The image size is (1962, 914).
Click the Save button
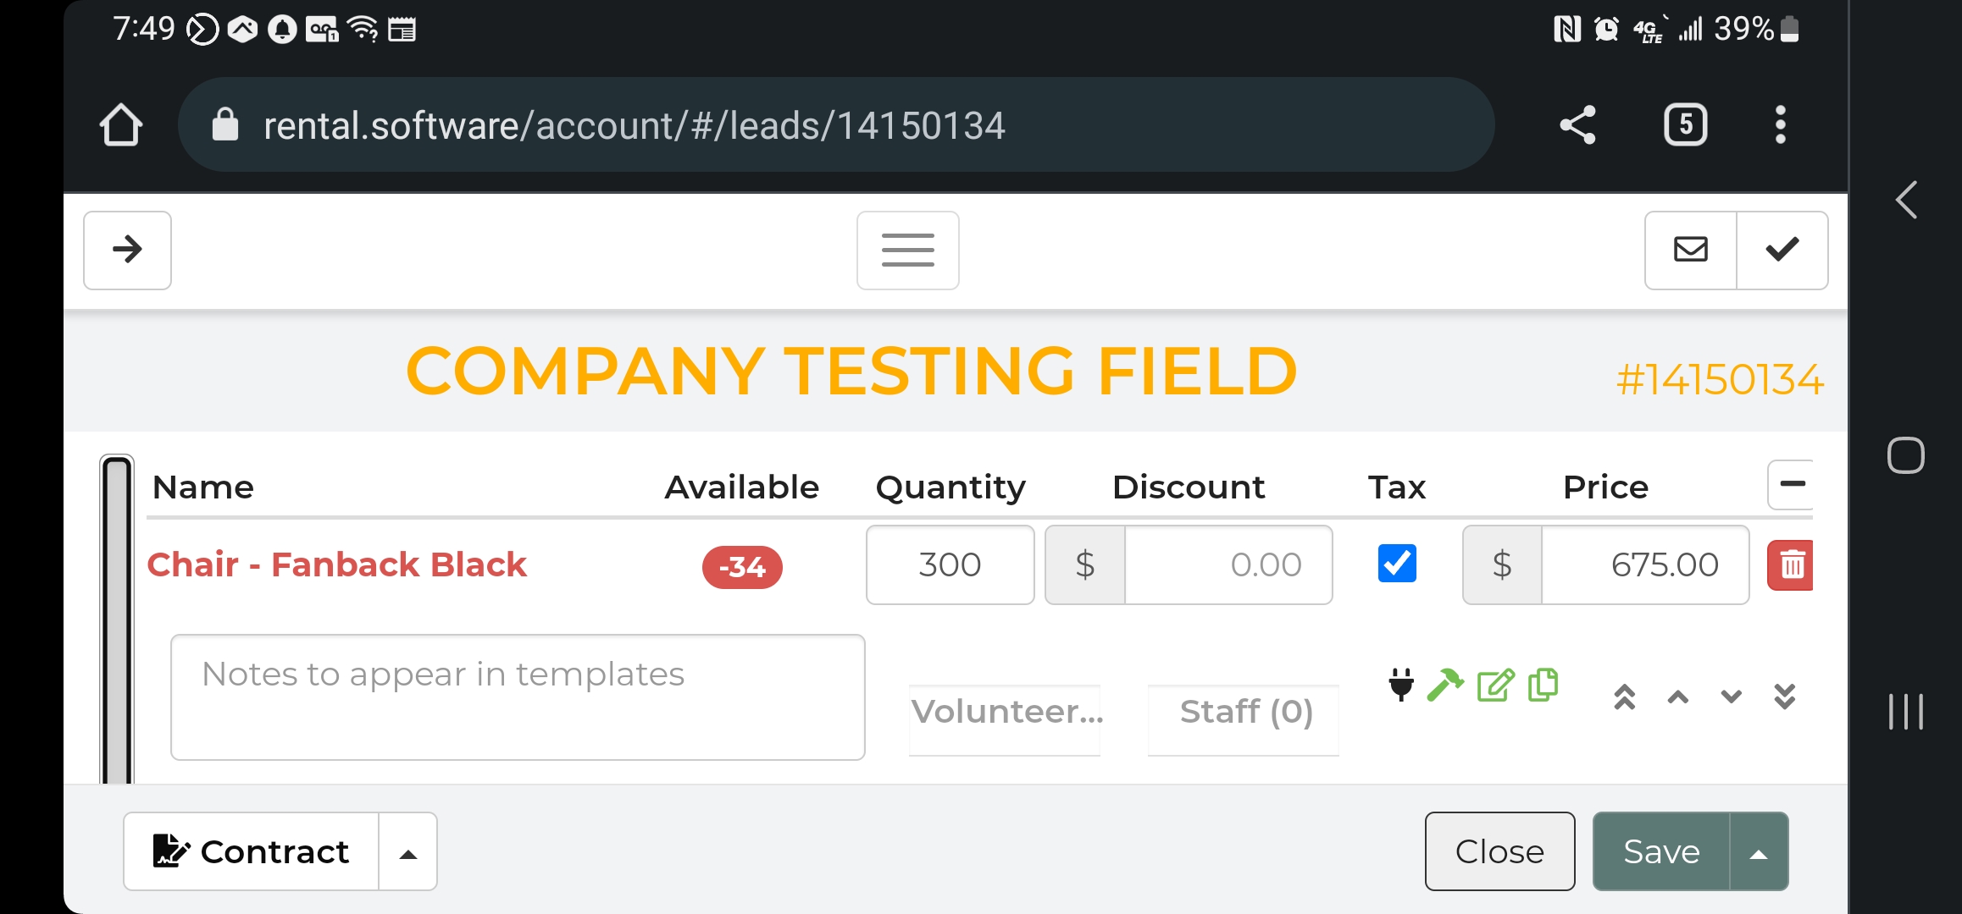point(1660,851)
